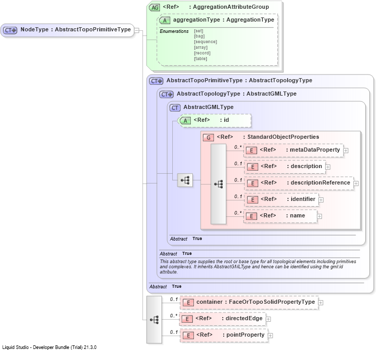Click the [record] enumeration value
The image size is (376, 350).
202,53
